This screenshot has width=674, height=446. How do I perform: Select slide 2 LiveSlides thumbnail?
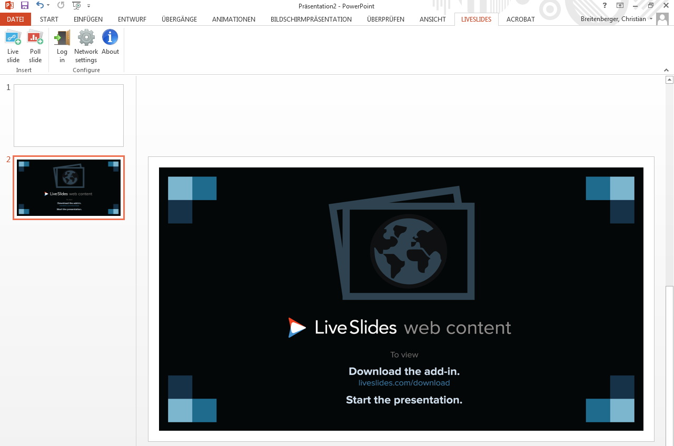click(68, 187)
